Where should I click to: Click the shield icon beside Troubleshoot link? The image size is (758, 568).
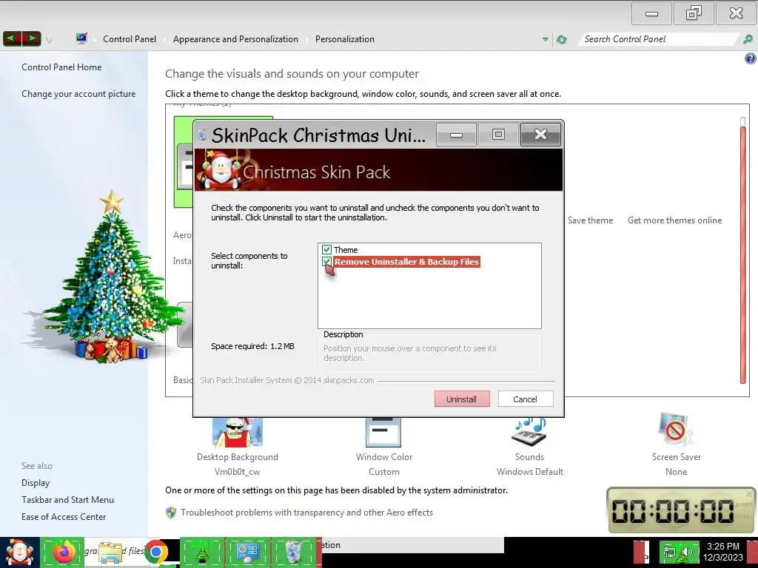(x=171, y=513)
